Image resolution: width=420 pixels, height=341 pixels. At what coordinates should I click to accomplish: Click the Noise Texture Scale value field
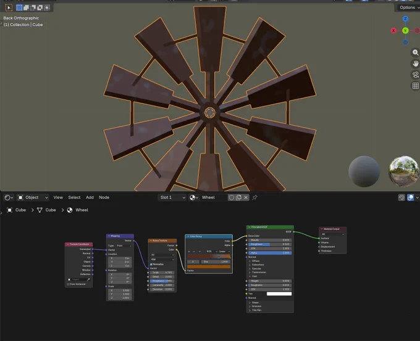coord(162,273)
